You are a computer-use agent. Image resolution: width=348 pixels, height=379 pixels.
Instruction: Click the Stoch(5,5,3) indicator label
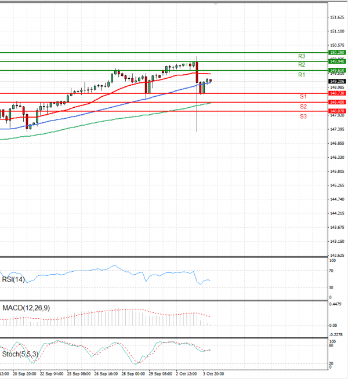(x=19, y=352)
